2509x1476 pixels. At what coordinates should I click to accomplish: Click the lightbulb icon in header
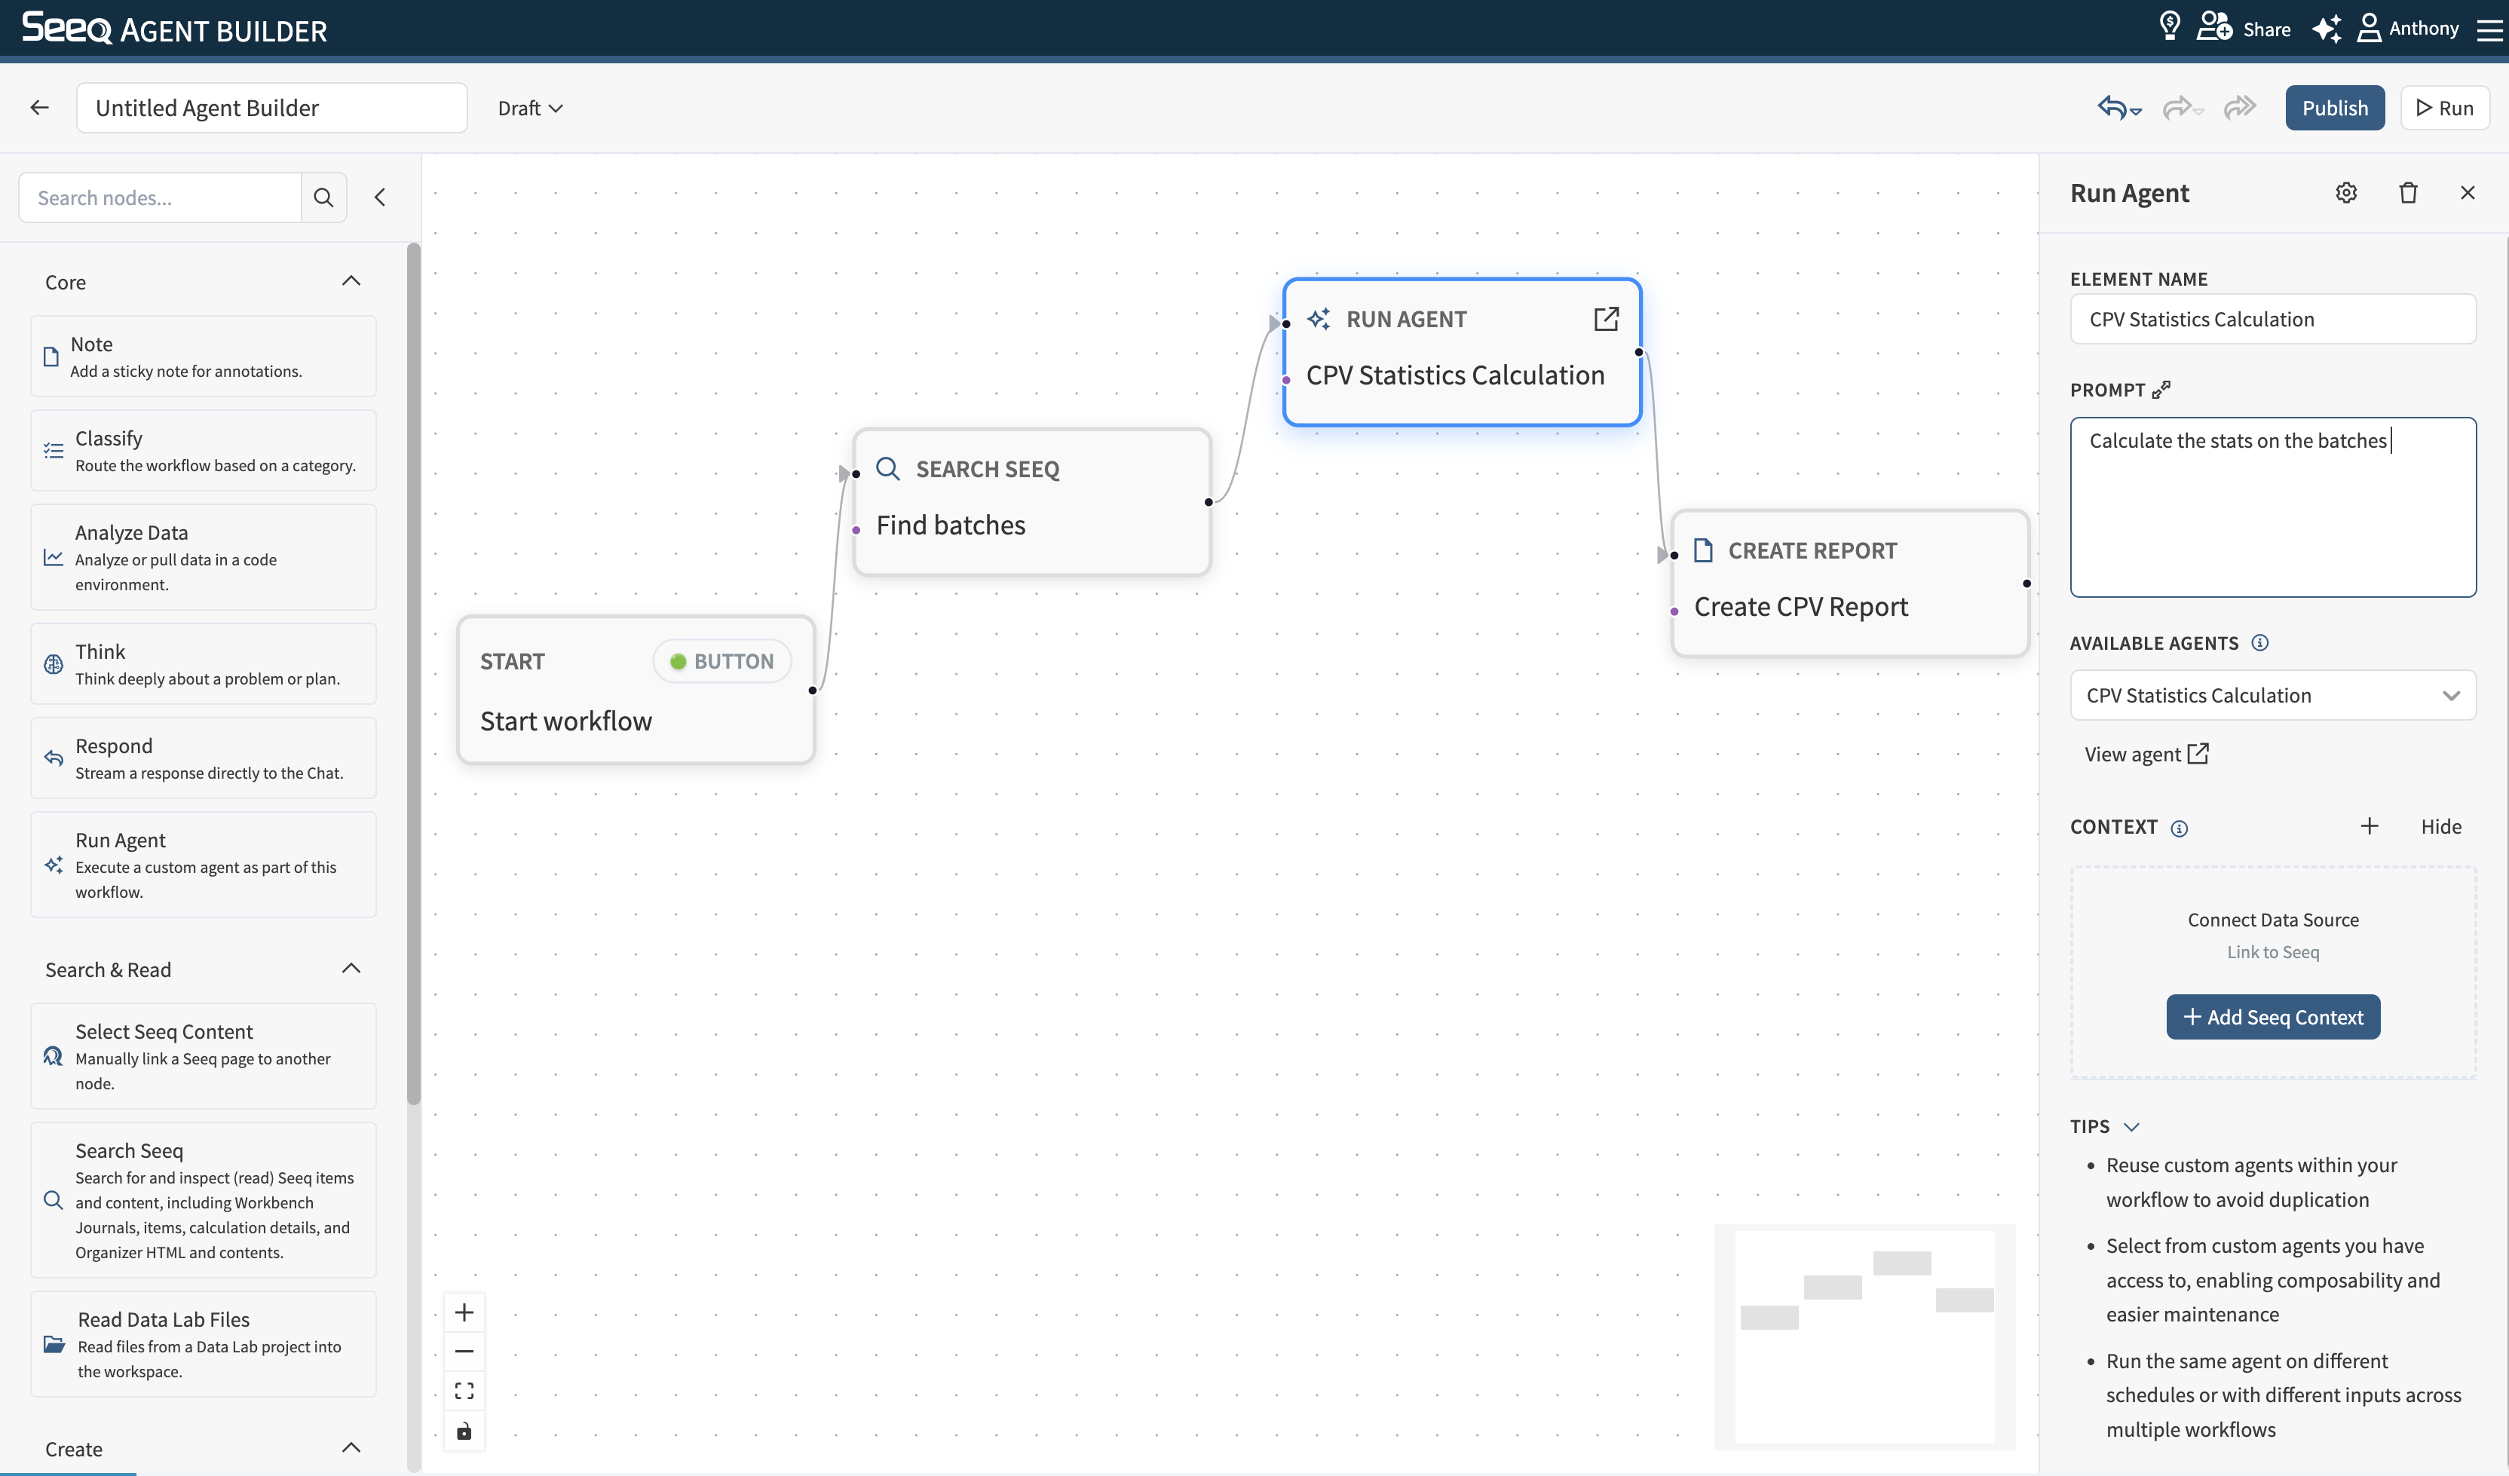pyautogui.click(x=2170, y=27)
